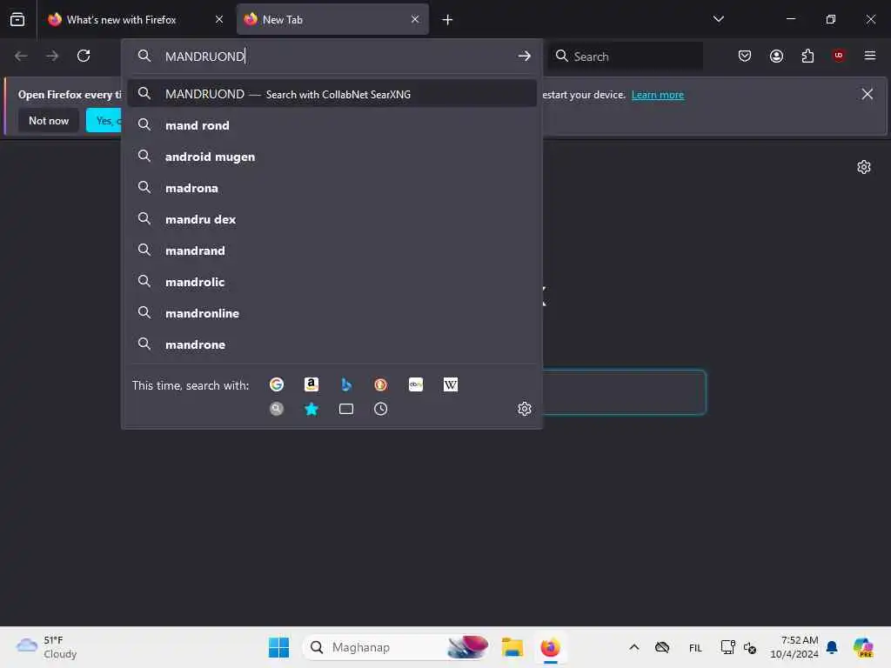This screenshot has height=668, width=891.
Task: Show hidden system tray icons
Action: coord(634,647)
